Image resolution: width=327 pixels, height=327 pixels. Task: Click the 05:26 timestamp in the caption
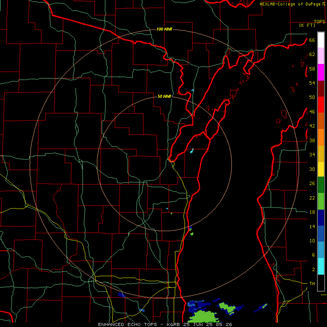point(225,324)
